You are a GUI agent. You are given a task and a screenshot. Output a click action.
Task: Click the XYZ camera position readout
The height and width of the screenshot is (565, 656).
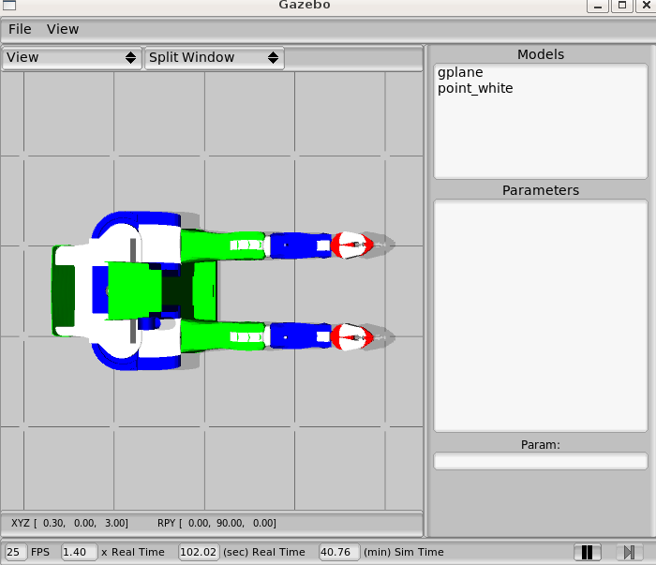pyautogui.click(x=70, y=523)
